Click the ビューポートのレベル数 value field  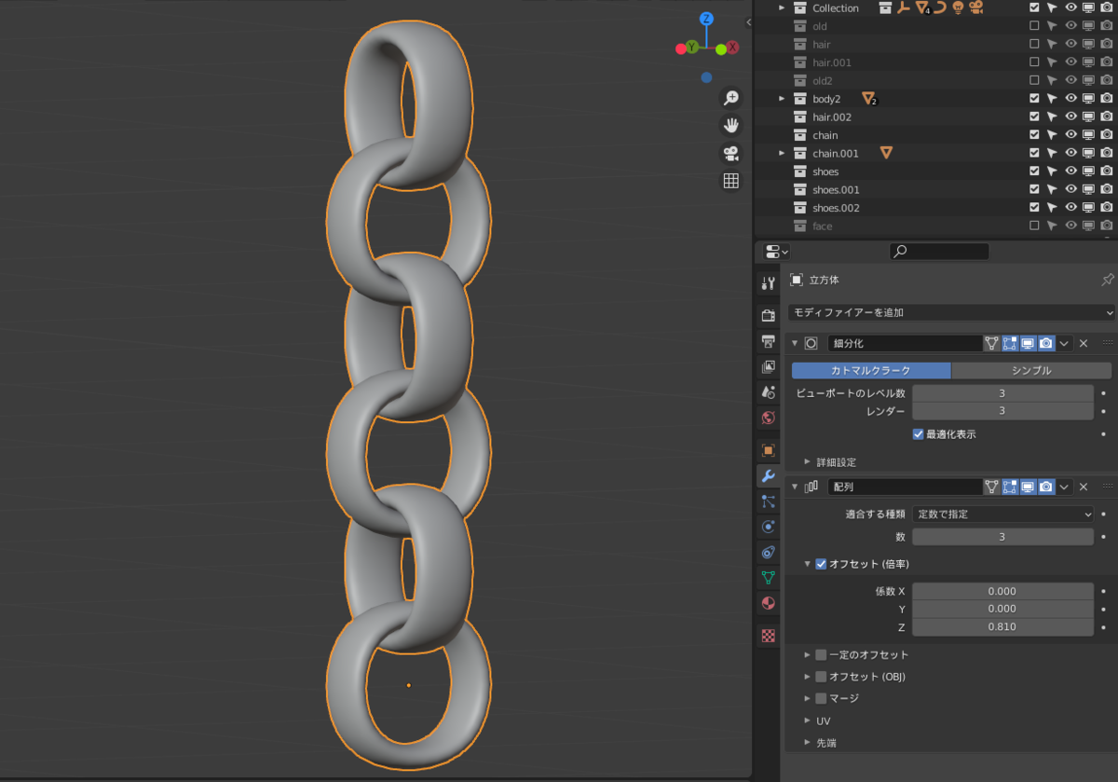[x=1002, y=393]
